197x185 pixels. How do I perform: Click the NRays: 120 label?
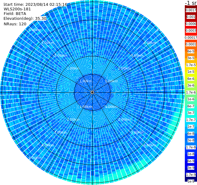point(15,24)
